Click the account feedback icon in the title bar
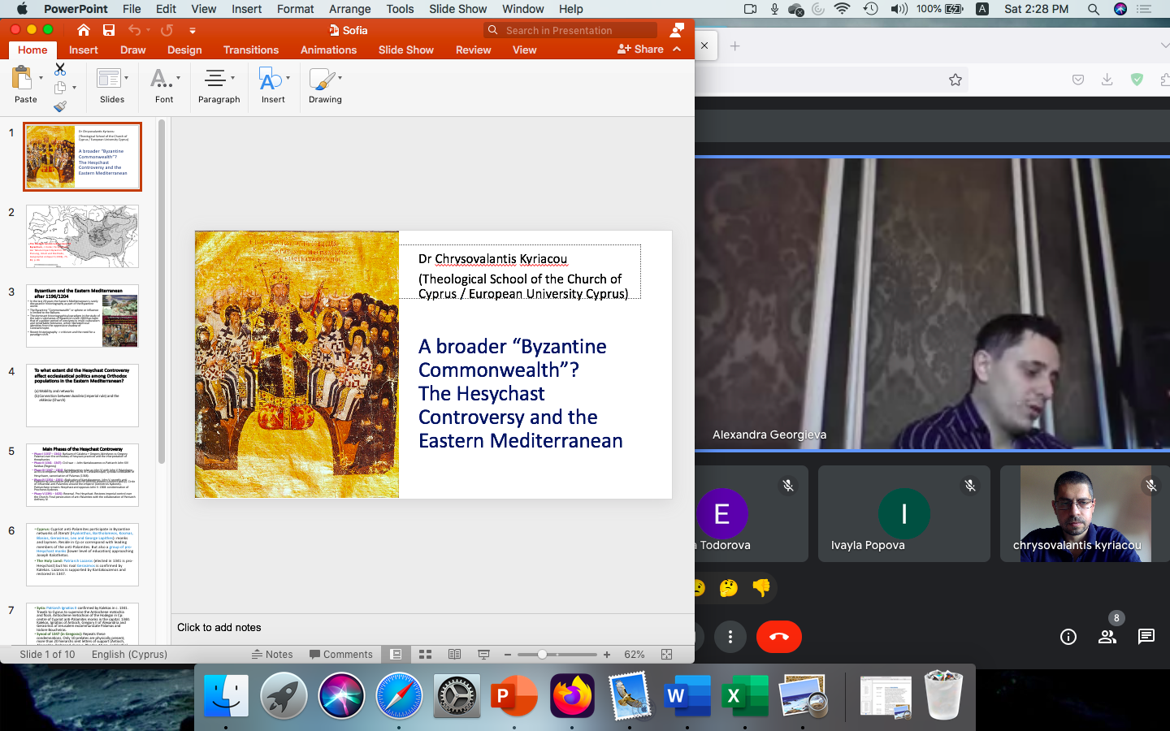The height and width of the screenshot is (731, 1170). pos(677,30)
